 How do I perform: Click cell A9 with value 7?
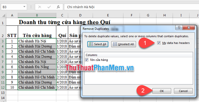pyautogui.click(x=12, y=72)
